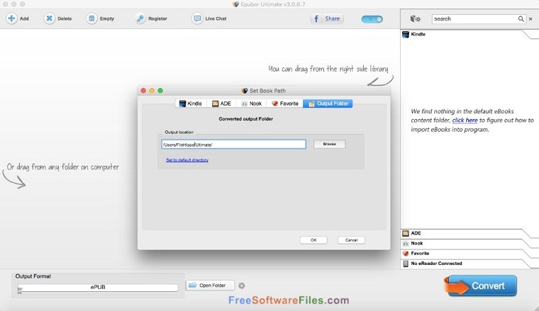
Task: Click the Output location path field
Action: coord(234,145)
